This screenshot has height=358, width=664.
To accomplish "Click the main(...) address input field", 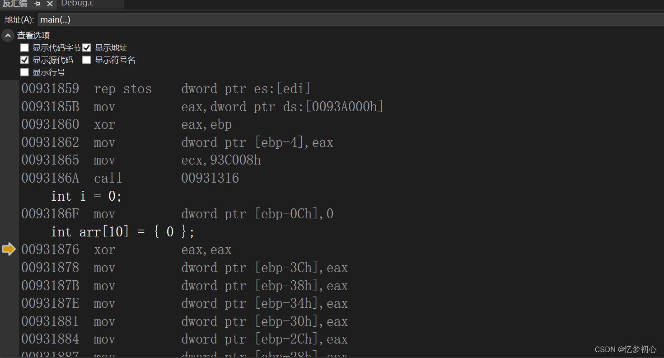I will point(351,19).
